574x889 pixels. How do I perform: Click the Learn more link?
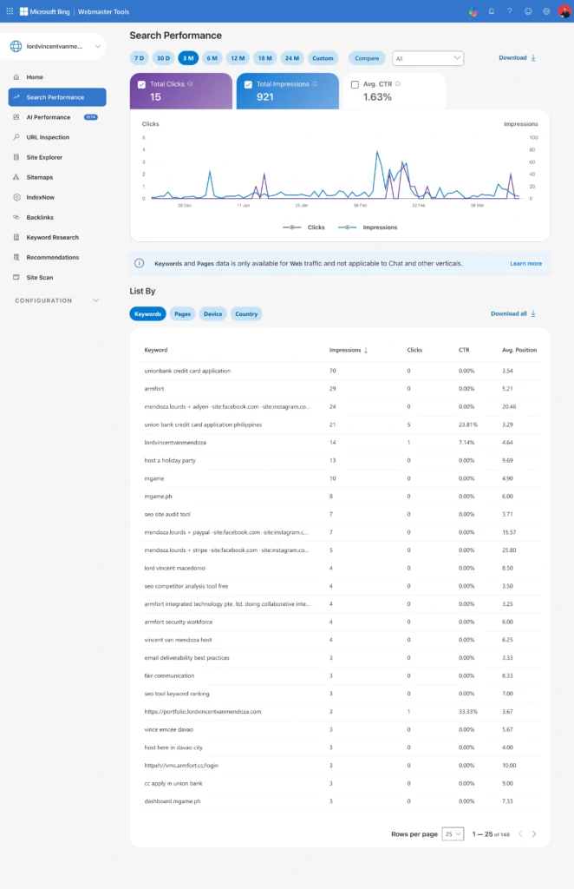(x=525, y=263)
